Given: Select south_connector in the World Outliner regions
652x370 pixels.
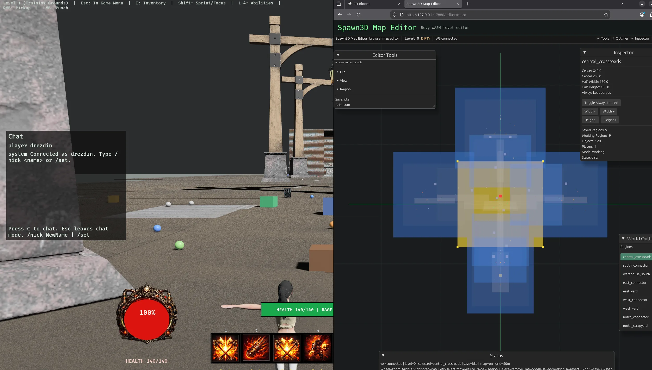Looking at the screenshot, I should point(636,265).
